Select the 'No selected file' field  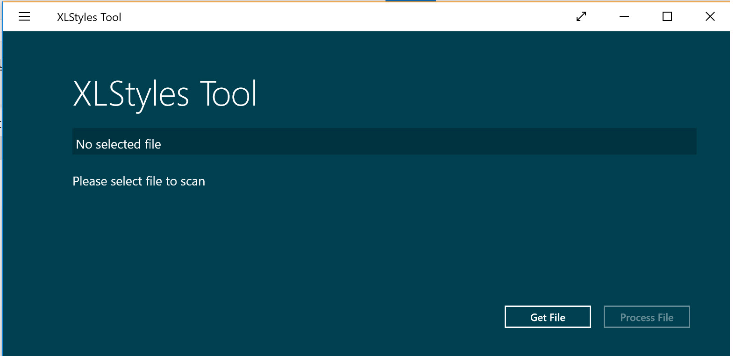click(384, 142)
